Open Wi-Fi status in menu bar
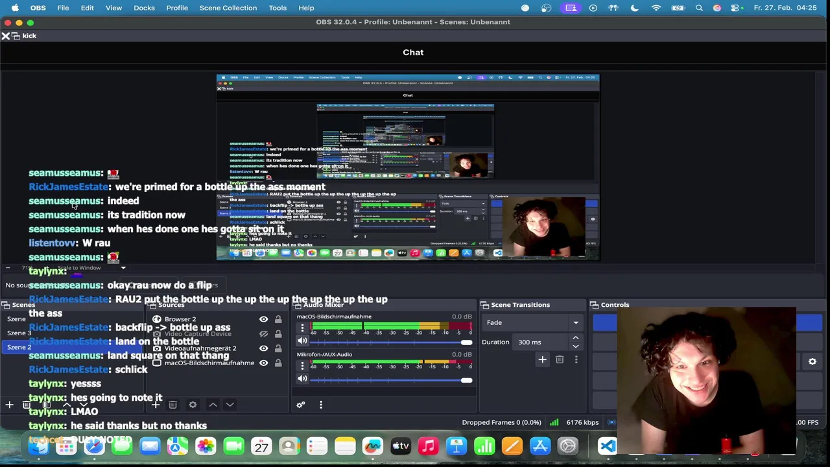Image resolution: width=830 pixels, height=467 pixels. click(656, 8)
